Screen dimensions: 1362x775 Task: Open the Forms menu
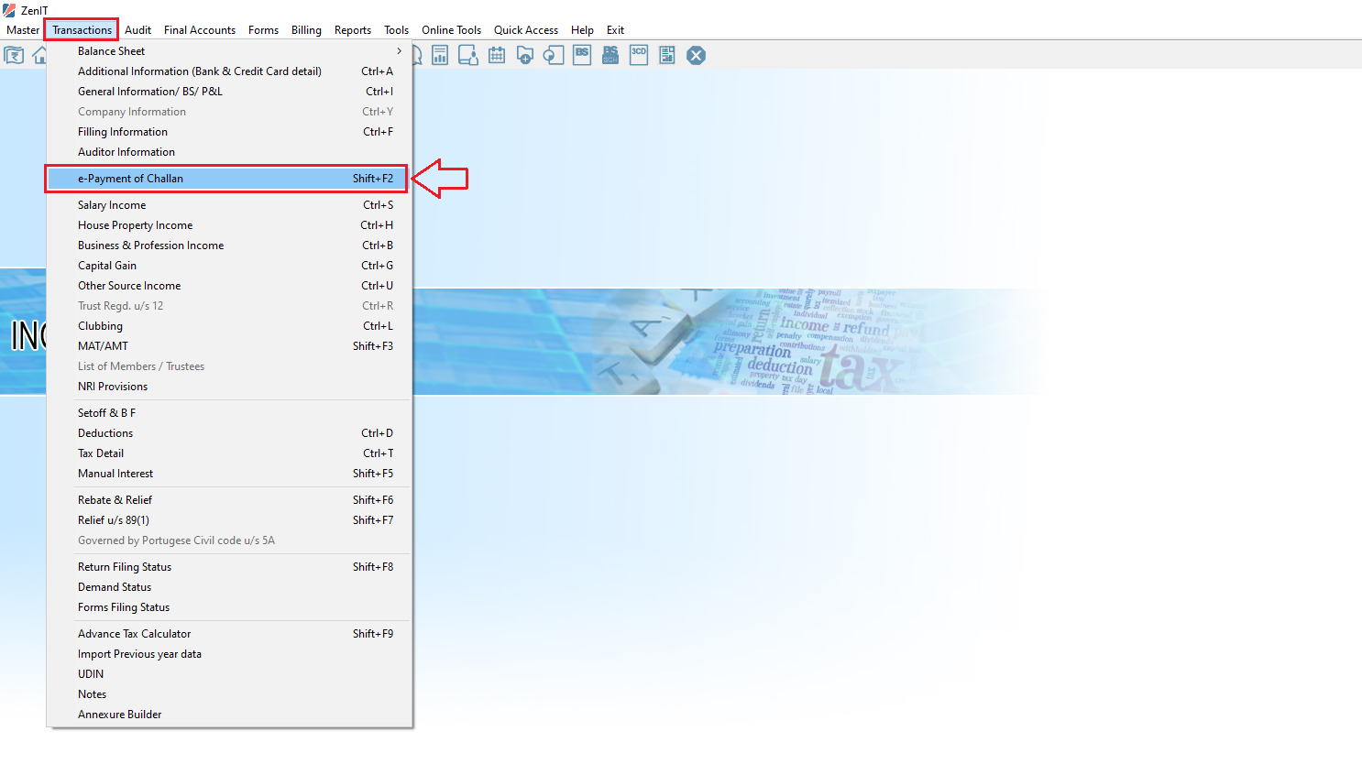tap(263, 30)
